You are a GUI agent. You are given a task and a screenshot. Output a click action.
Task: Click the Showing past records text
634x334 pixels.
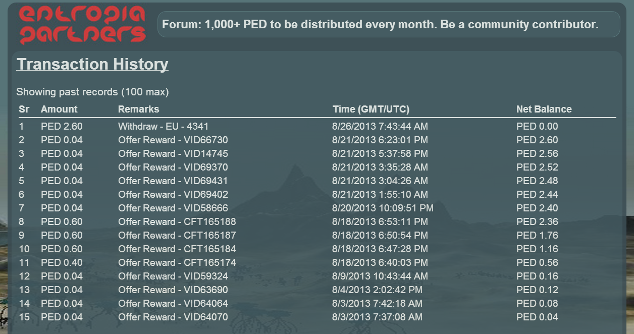92,92
